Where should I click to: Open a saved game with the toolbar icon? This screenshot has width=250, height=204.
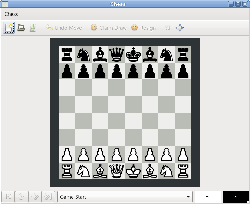click(x=21, y=28)
